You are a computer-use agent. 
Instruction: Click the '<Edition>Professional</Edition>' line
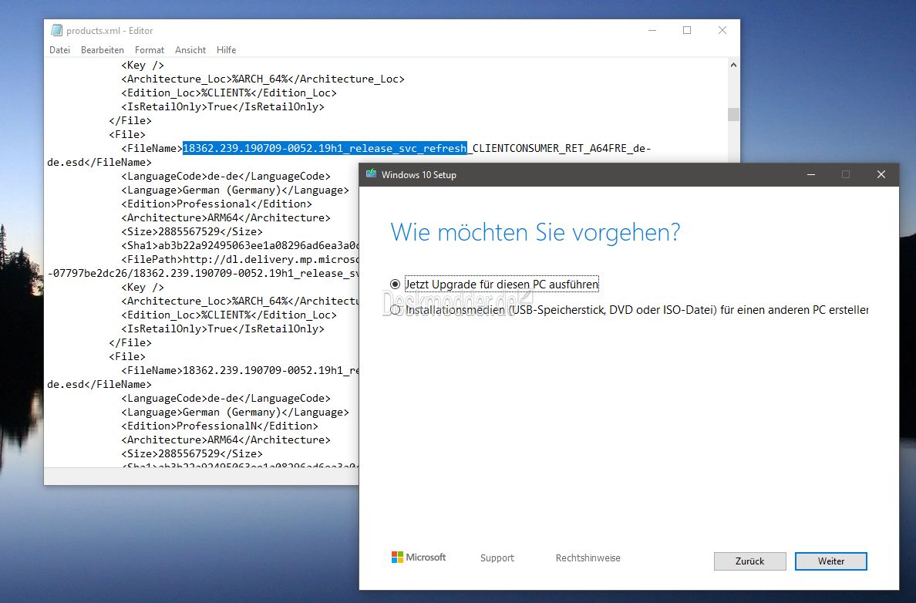tap(217, 204)
